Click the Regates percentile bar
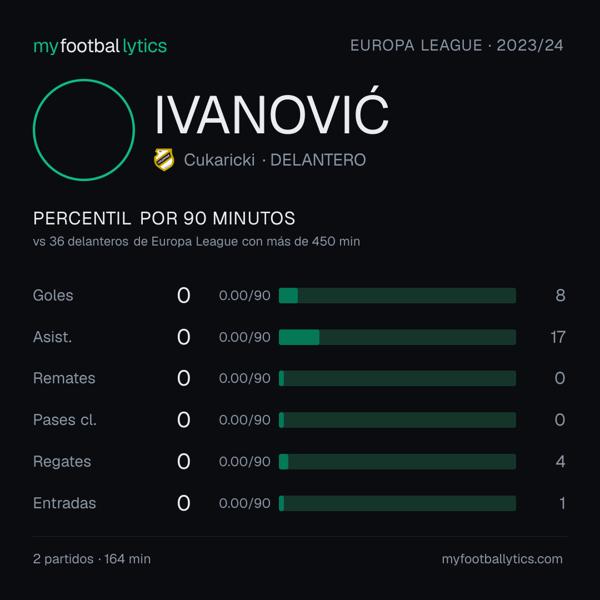The image size is (600, 600). point(397,462)
